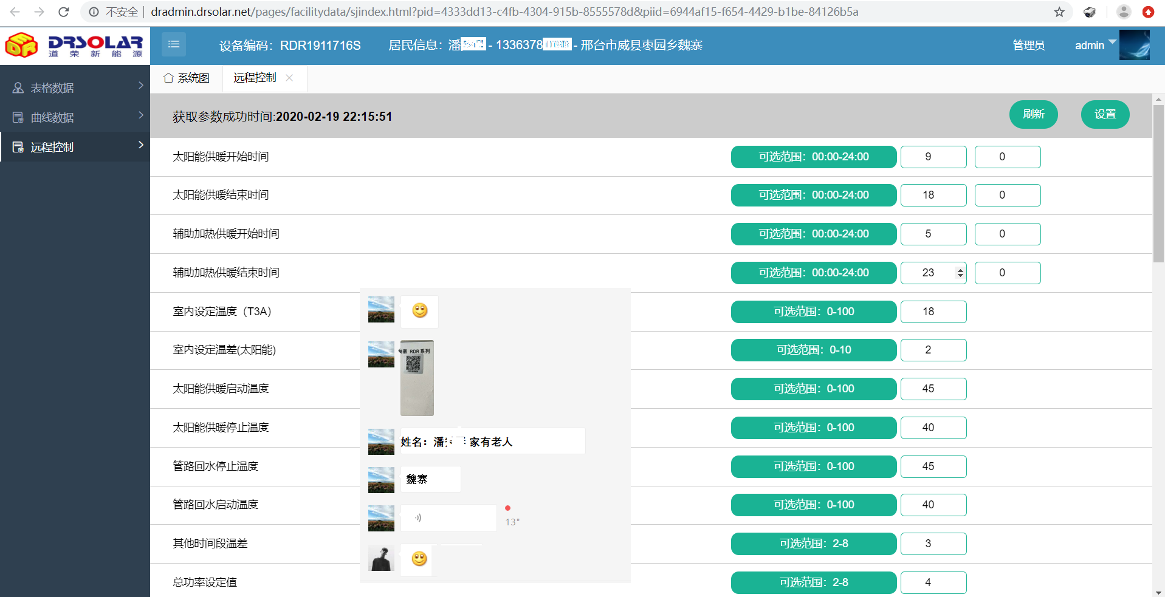Bookmark this page with star icon
The height and width of the screenshot is (597, 1165).
click(x=1059, y=12)
